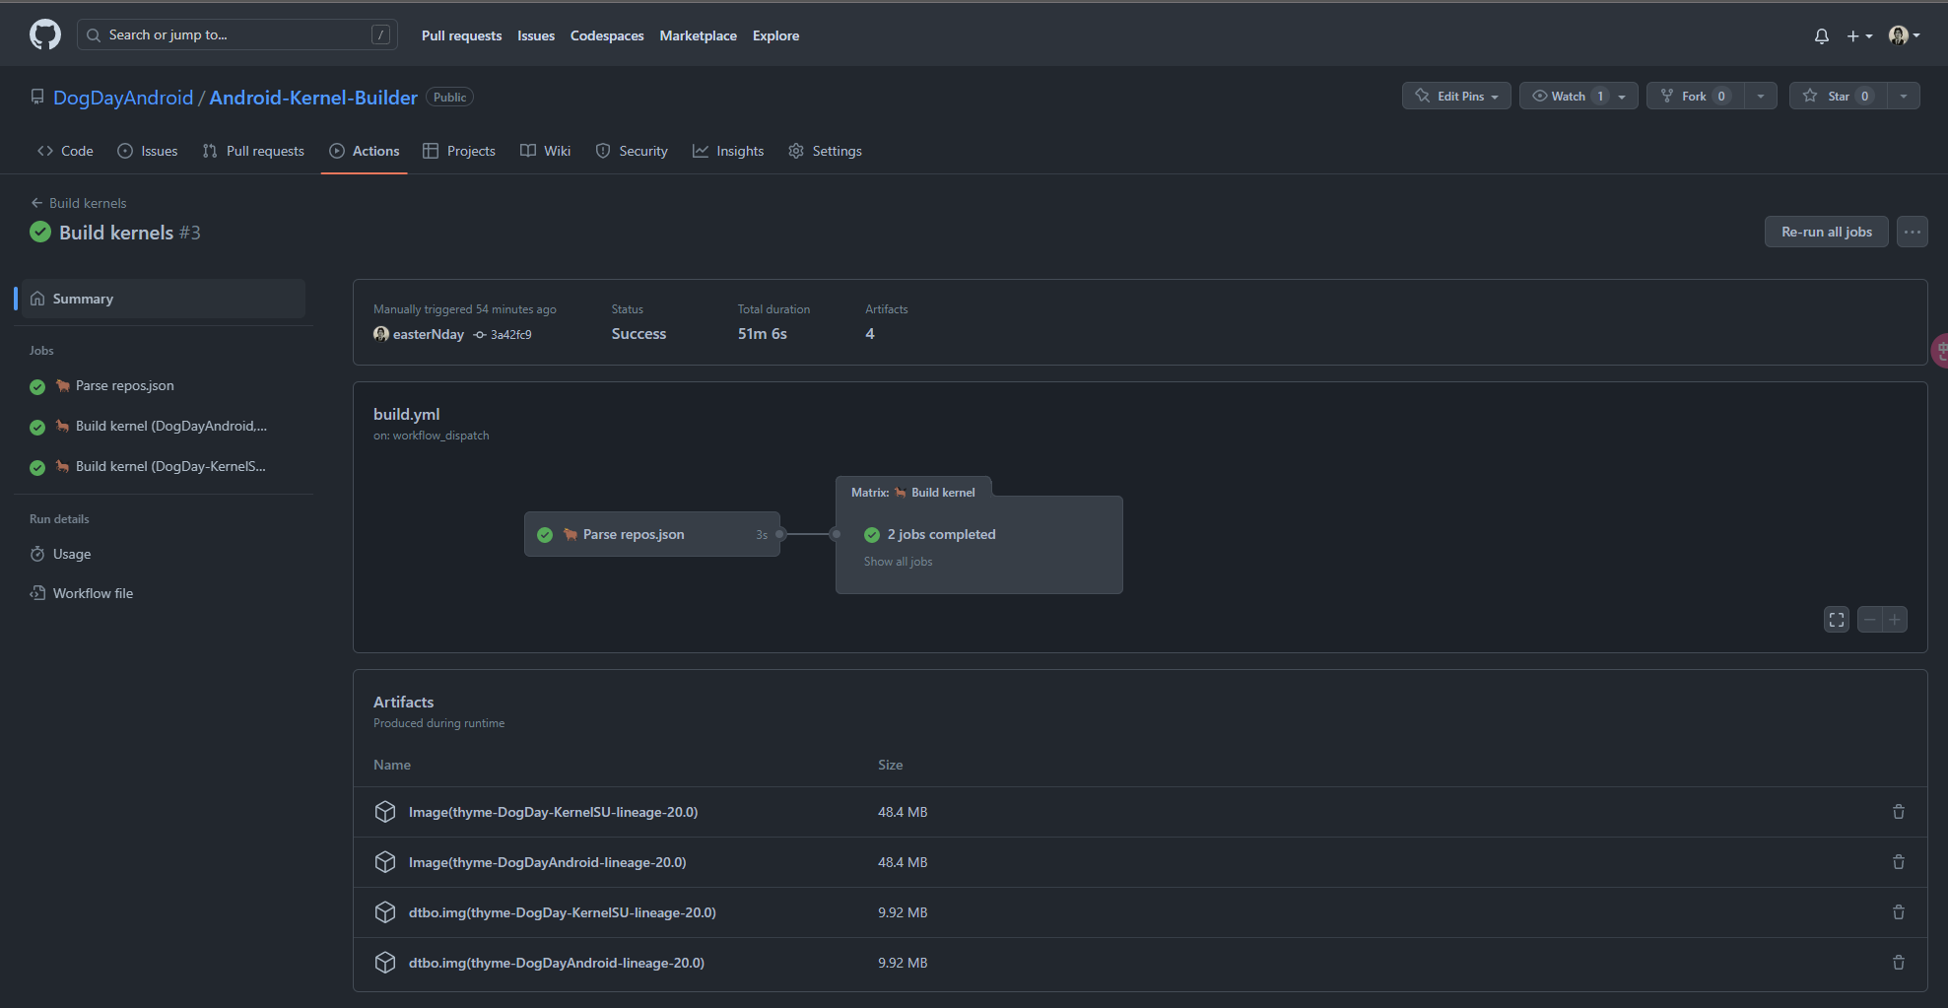Download dtbo.img(thyme-DogDayAndroid-lineage-20.0) artifact
Viewport: 1948px width, 1008px height.
click(556, 963)
